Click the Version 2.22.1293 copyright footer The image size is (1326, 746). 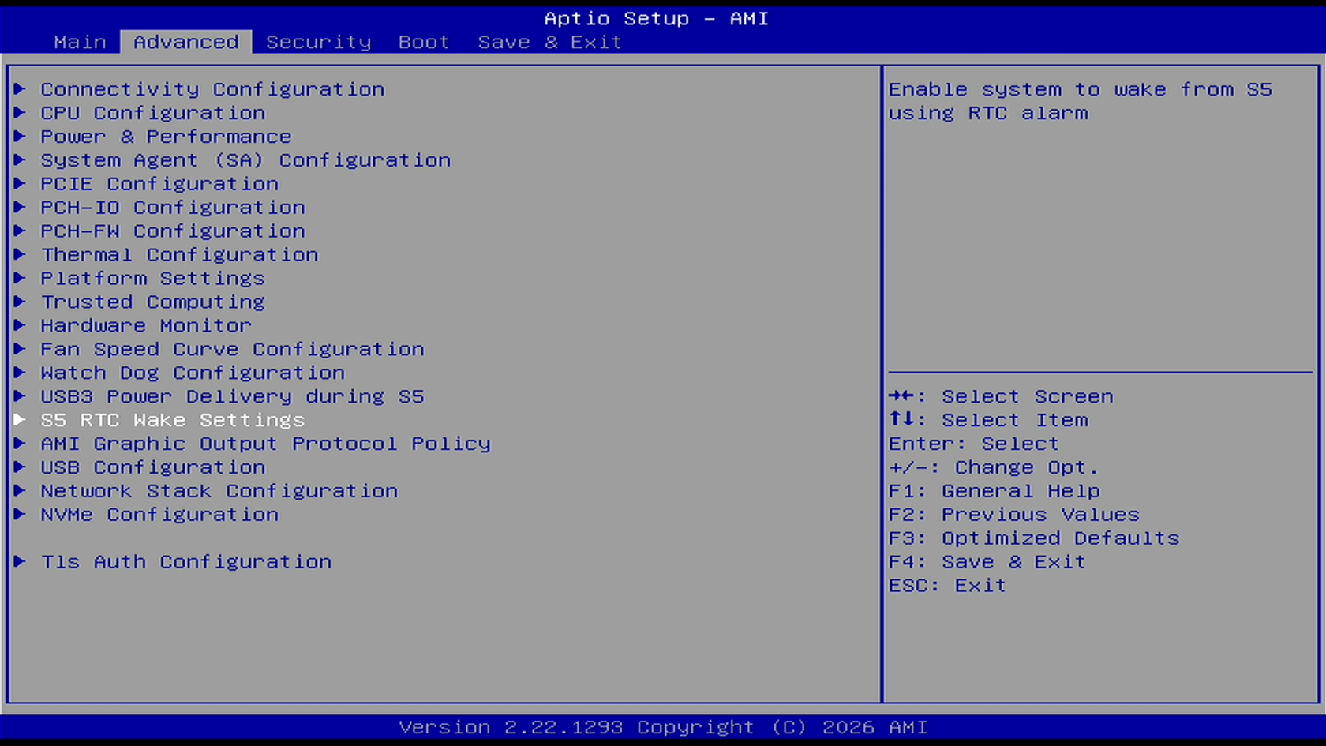[663, 727]
